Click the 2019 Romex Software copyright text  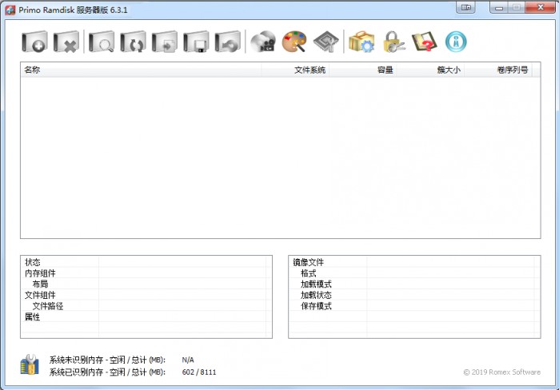(502, 372)
